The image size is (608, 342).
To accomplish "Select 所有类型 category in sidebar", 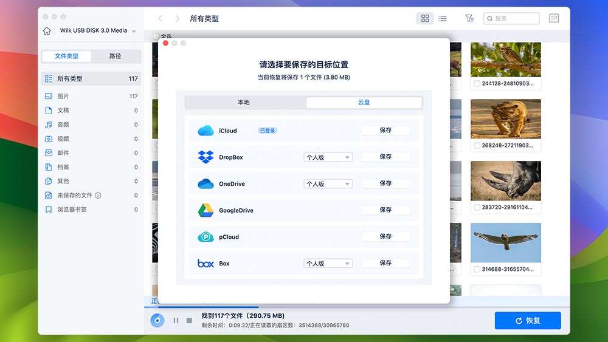I will click(x=91, y=78).
